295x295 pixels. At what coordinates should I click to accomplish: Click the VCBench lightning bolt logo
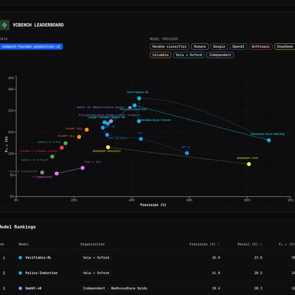click(x=4, y=25)
